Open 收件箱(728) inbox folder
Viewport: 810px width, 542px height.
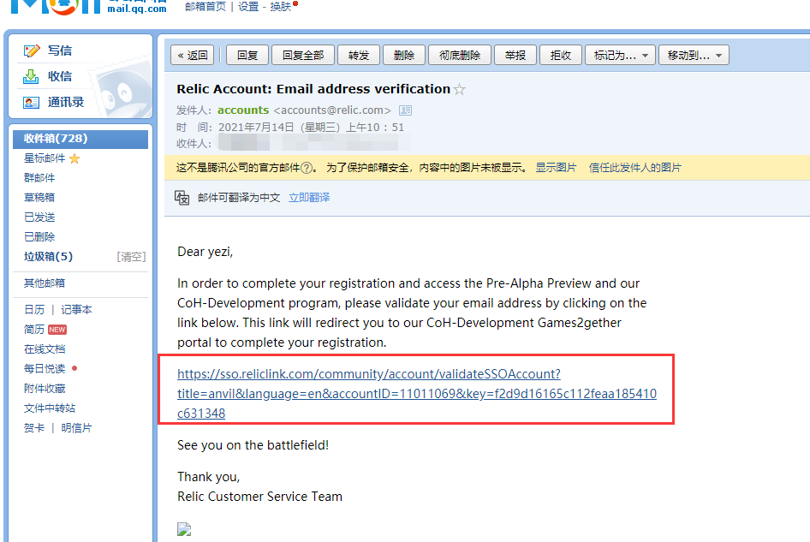[80, 139]
